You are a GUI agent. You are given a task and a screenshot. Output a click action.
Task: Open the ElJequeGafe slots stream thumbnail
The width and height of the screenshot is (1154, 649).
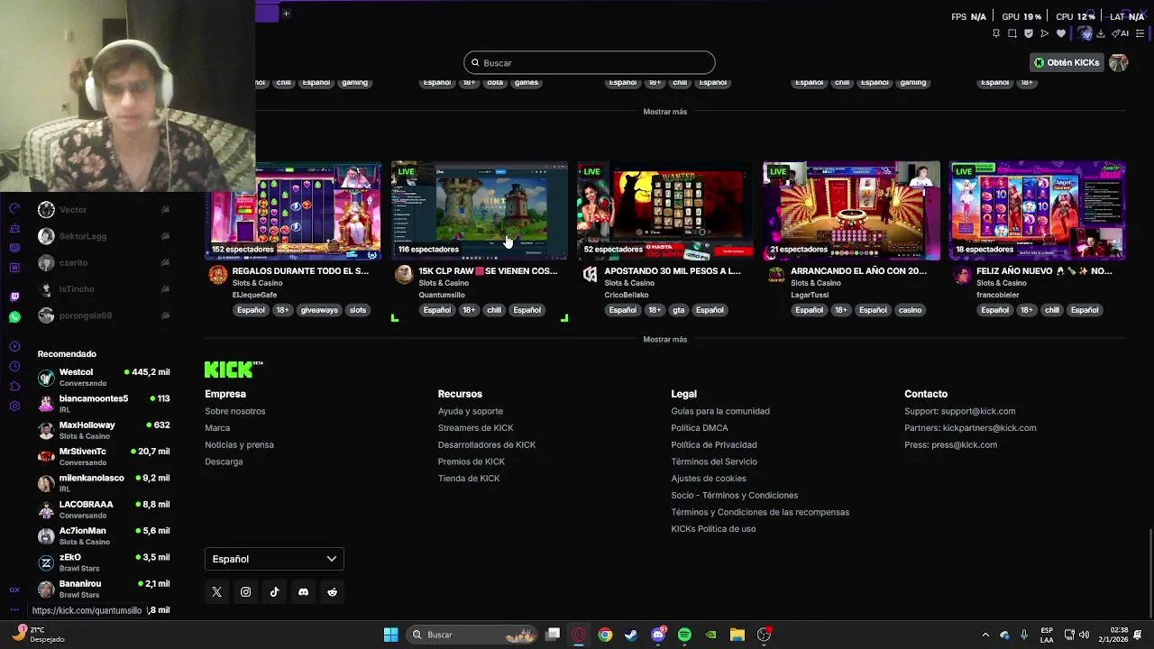click(293, 211)
